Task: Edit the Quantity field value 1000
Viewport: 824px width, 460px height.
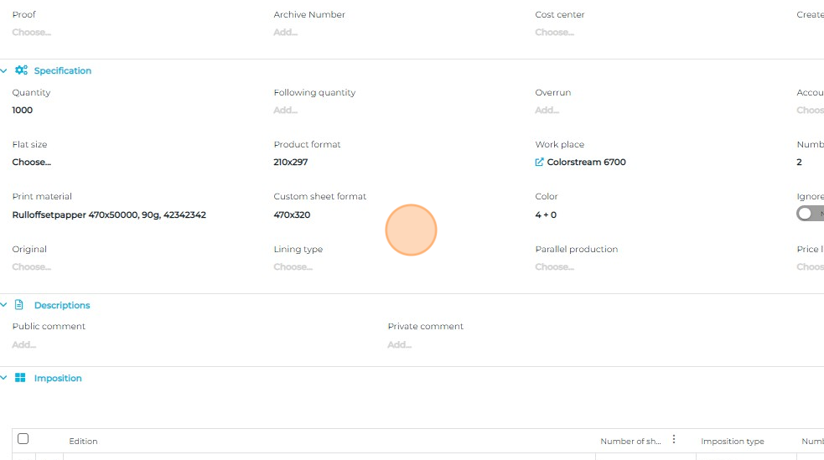Action: click(23, 110)
